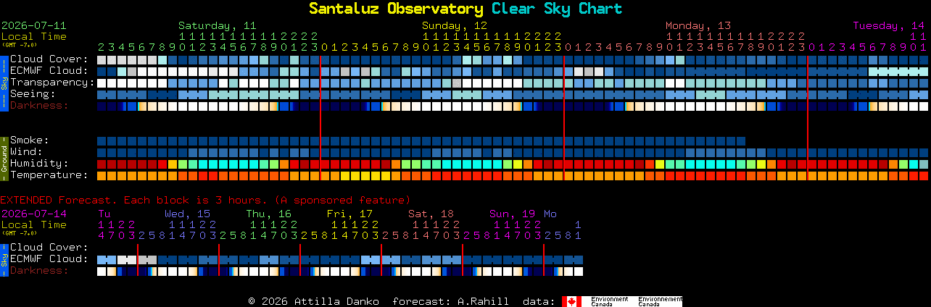This screenshot has width=931, height=307.
Task: Click first block in the Smoke row
Action: (102, 140)
